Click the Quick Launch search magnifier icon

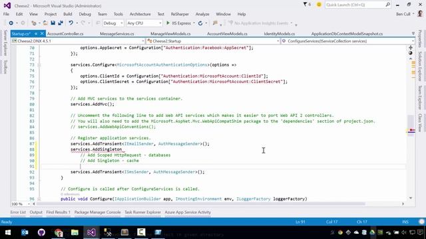point(387,5)
